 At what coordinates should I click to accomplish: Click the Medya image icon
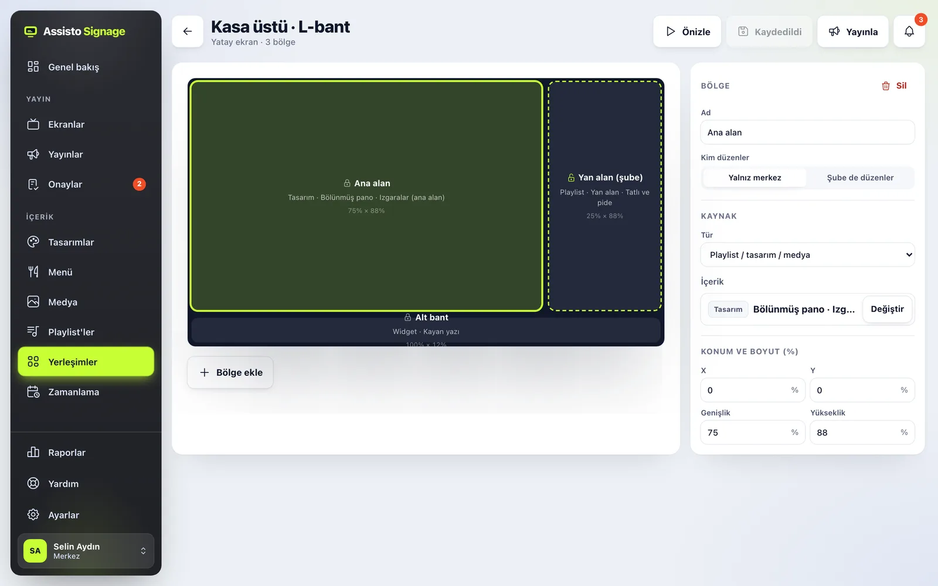point(33,302)
